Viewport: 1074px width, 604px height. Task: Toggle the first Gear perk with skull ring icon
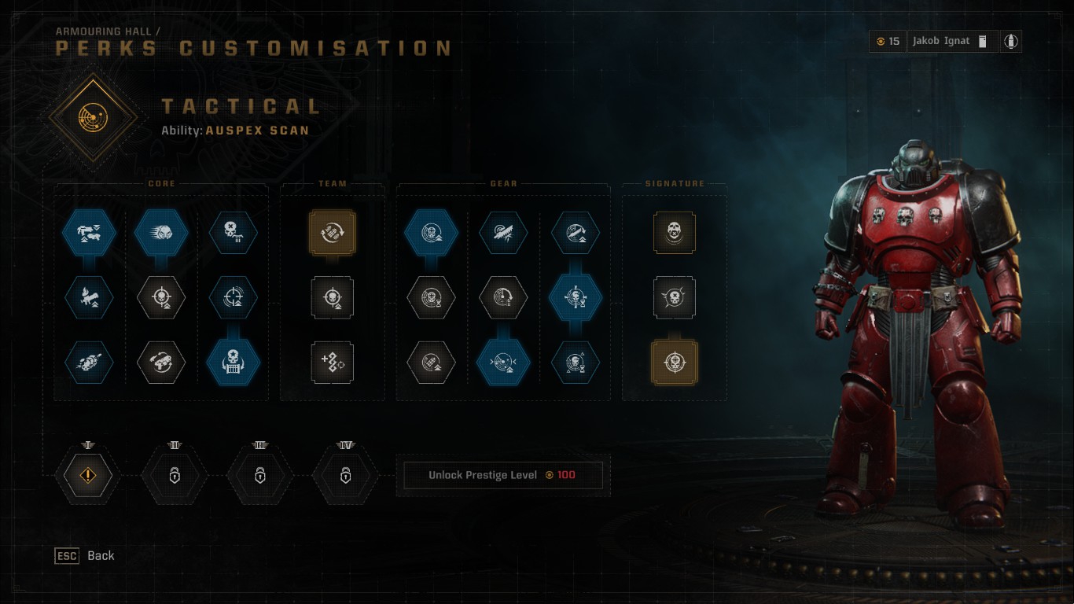[431, 233]
